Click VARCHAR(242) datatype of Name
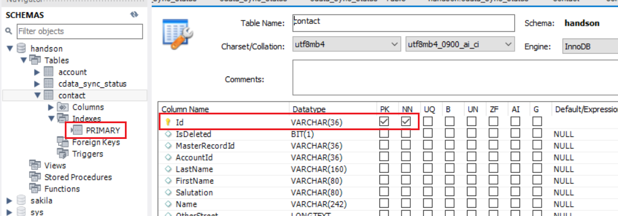The image size is (618, 216). (x=319, y=204)
